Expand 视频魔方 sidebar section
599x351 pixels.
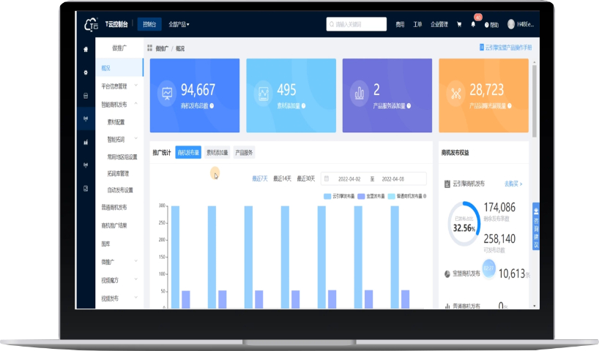(x=119, y=280)
